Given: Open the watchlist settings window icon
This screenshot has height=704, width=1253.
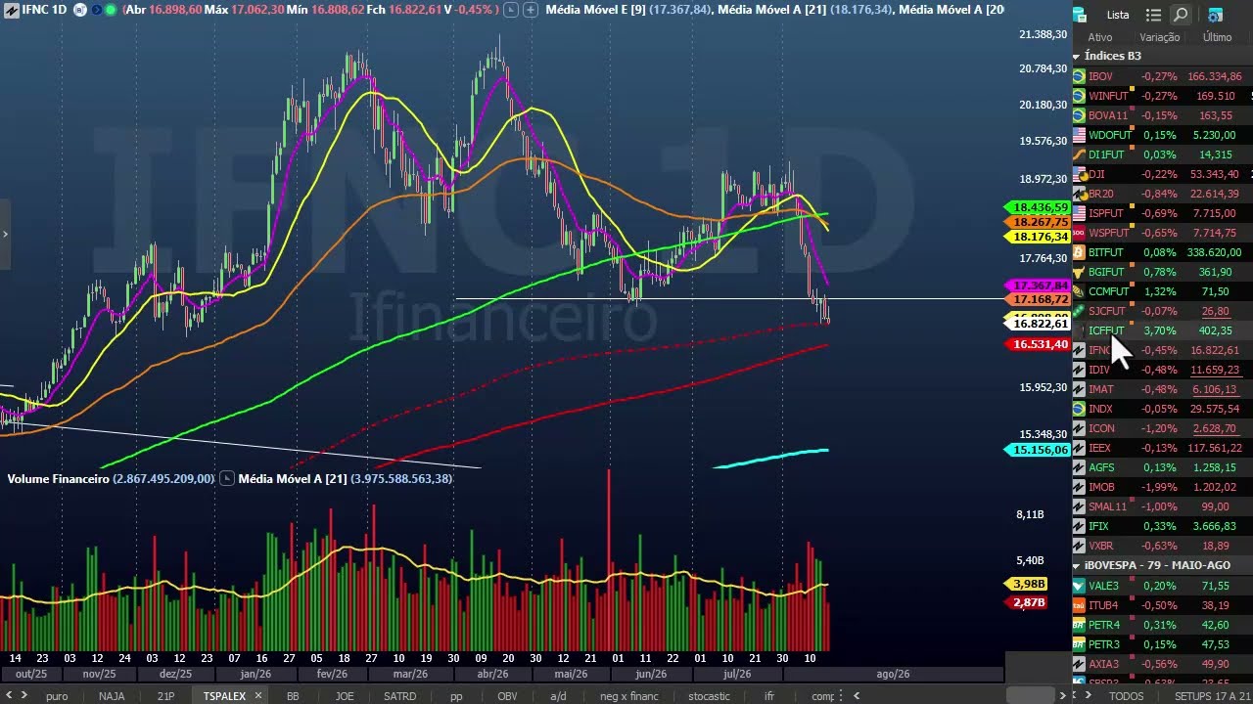Looking at the screenshot, I should 1215,15.
